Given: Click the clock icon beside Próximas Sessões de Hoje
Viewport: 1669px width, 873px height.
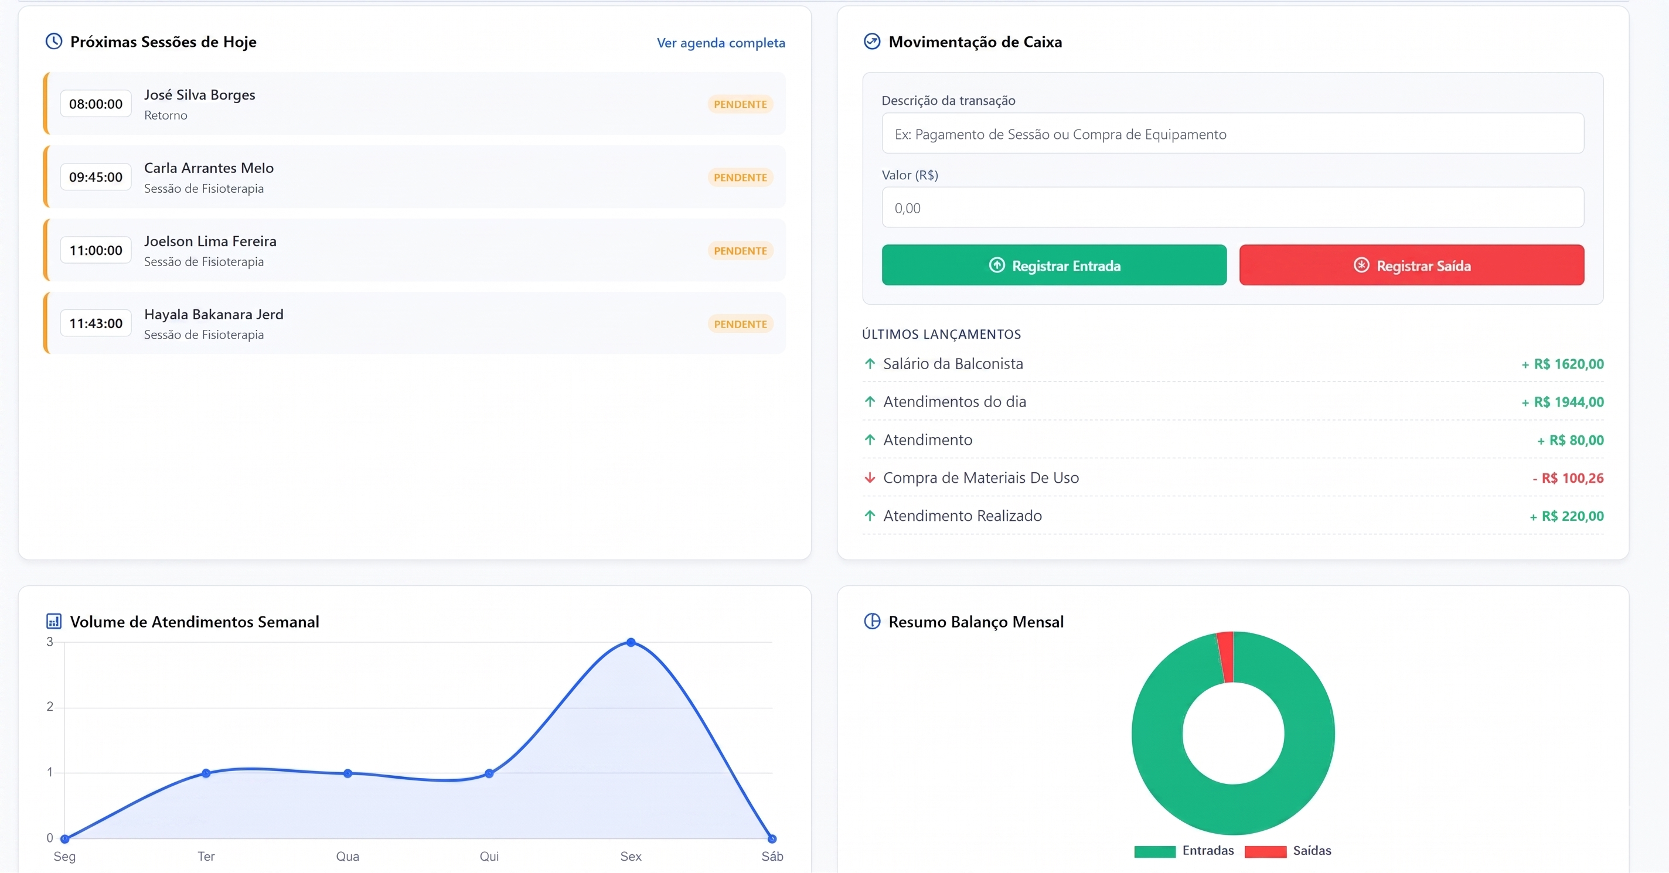Looking at the screenshot, I should point(54,42).
